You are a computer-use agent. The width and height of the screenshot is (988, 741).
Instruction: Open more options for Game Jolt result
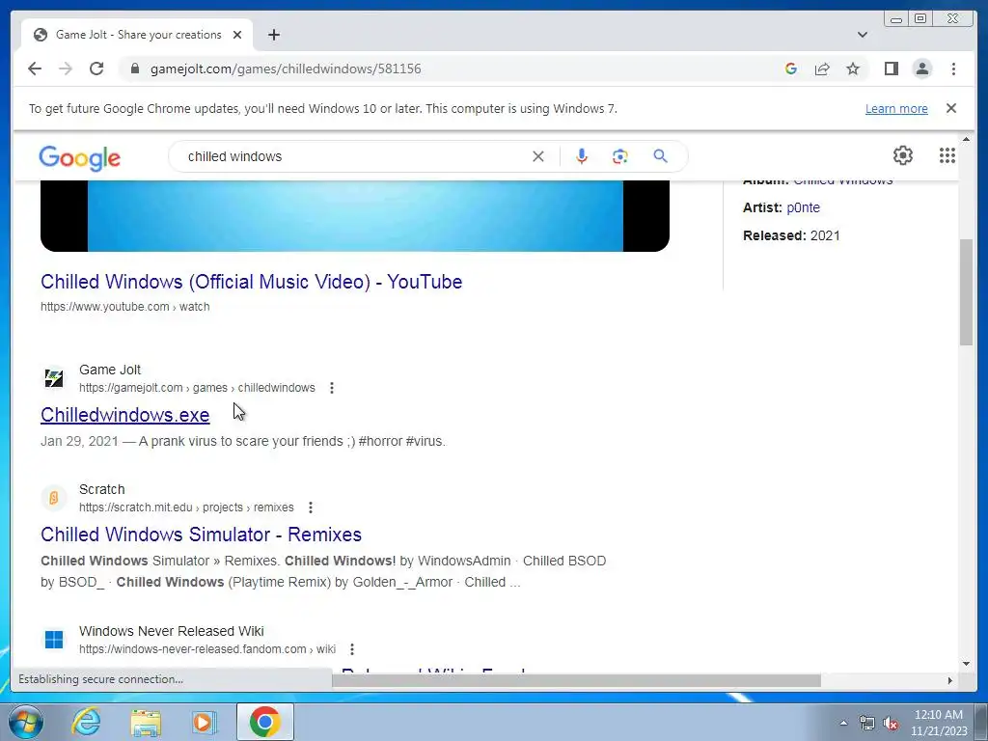click(x=332, y=388)
